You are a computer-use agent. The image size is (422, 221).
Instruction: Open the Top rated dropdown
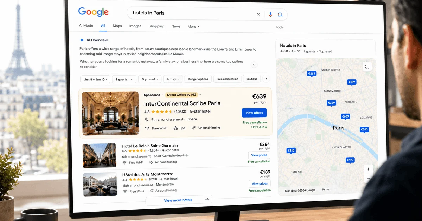150,79
